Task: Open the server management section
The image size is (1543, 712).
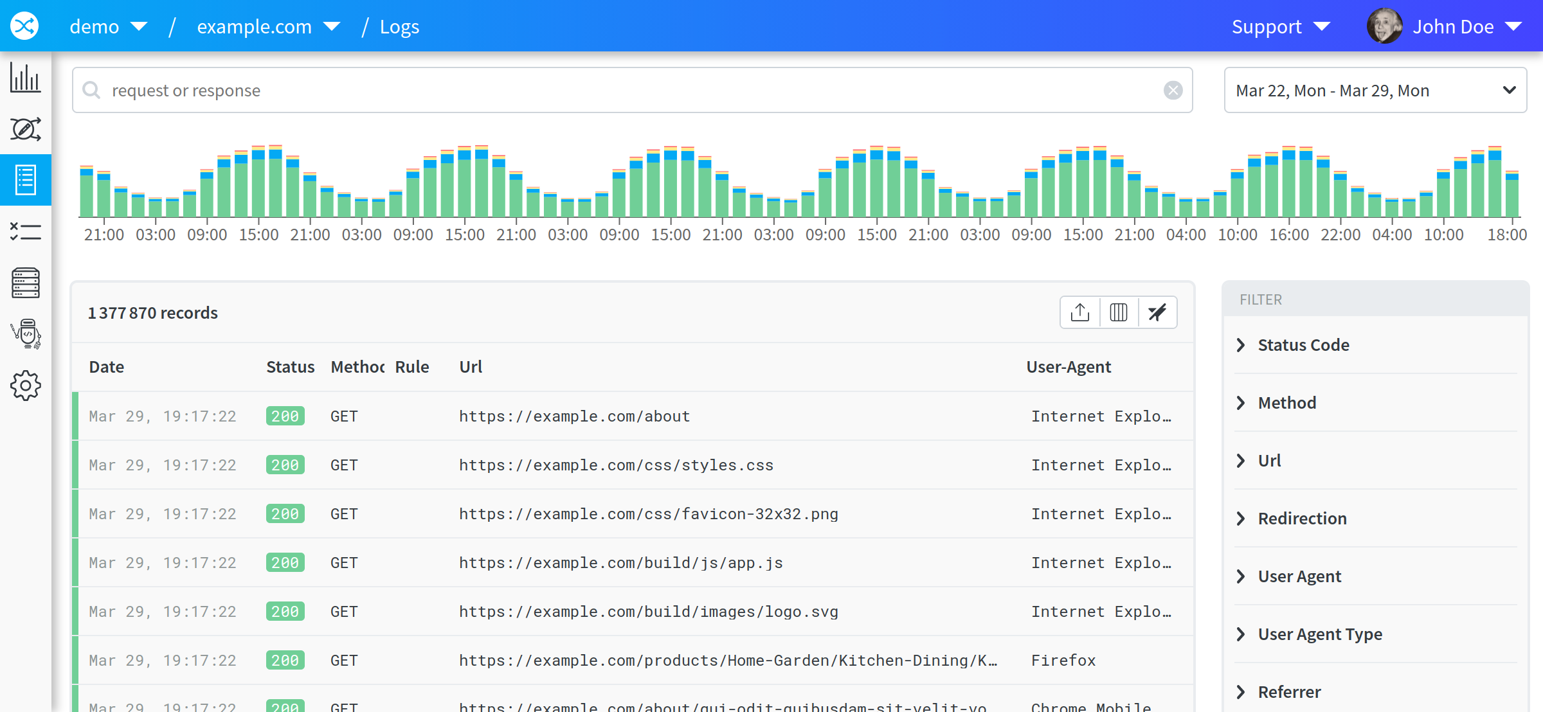Action: pos(26,283)
